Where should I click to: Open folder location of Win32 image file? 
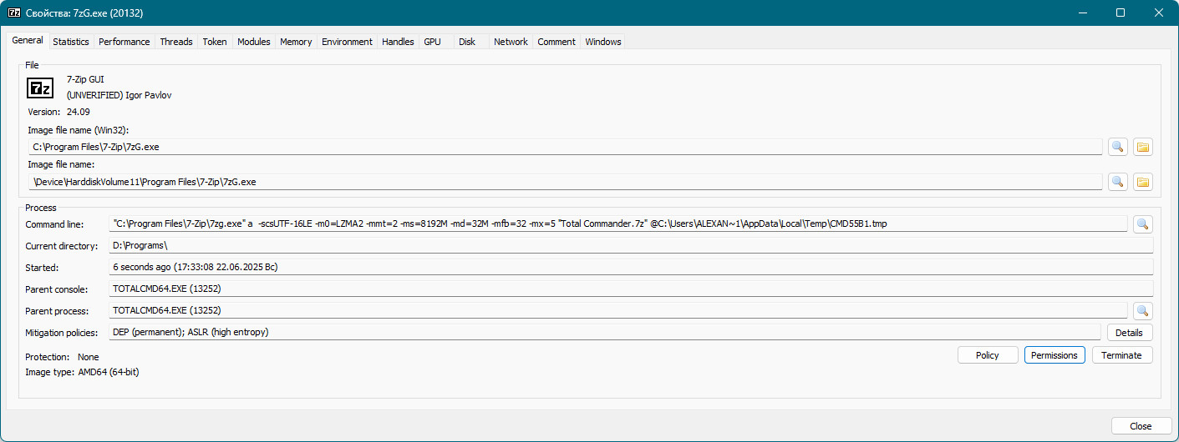click(1142, 147)
